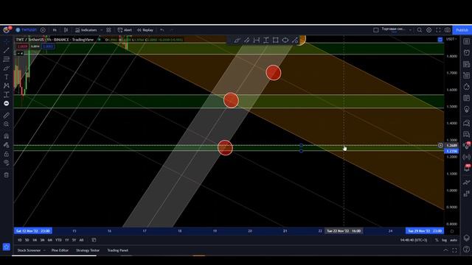Open the Fibonacci/gann tools group

click(7, 59)
